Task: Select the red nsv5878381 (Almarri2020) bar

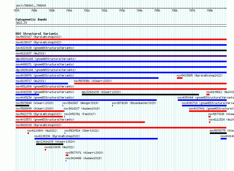Action: click(150, 84)
